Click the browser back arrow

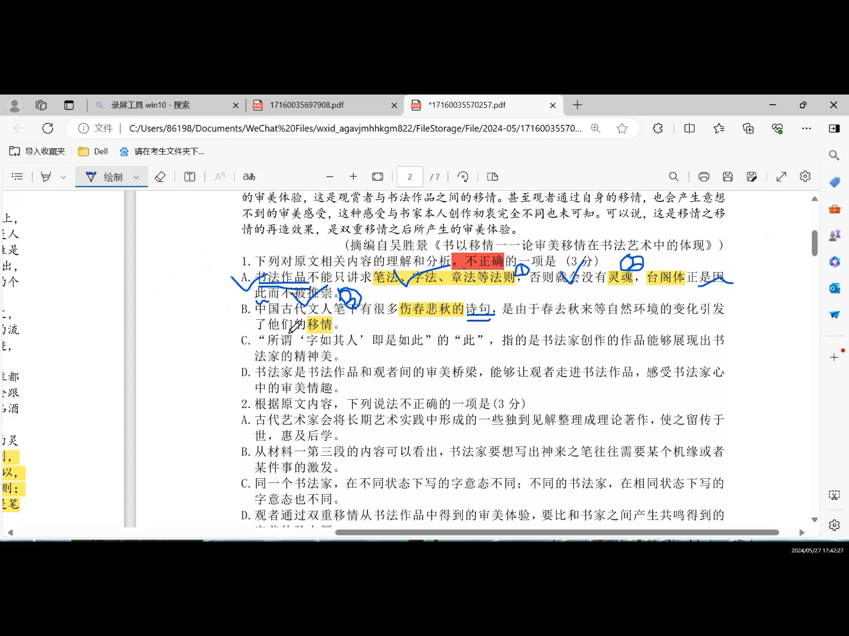pos(19,128)
